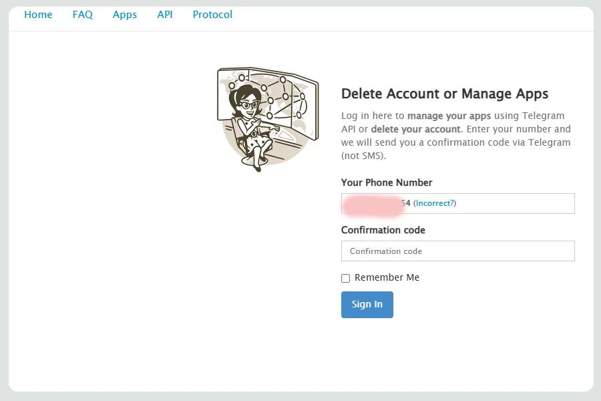Click the 'Confirmation code' label above the field
This screenshot has height=401, width=601.
[383, 230]
